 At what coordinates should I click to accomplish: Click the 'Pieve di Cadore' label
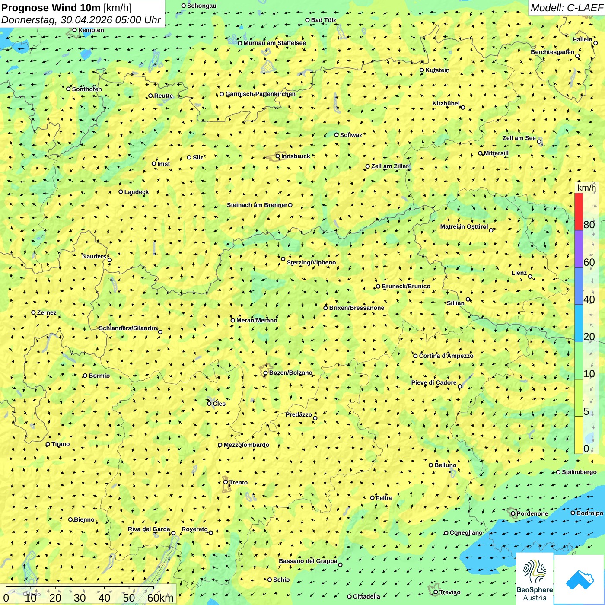coord(434,382)
